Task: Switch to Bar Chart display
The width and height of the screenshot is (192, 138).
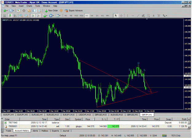Action: (x=5, y=16)
